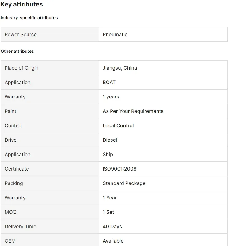
Task: Click the 'BOAT' application value
Action: click(x=109, y=82)
